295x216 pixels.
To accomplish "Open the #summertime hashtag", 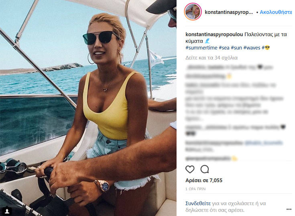I will click(201, 48).
